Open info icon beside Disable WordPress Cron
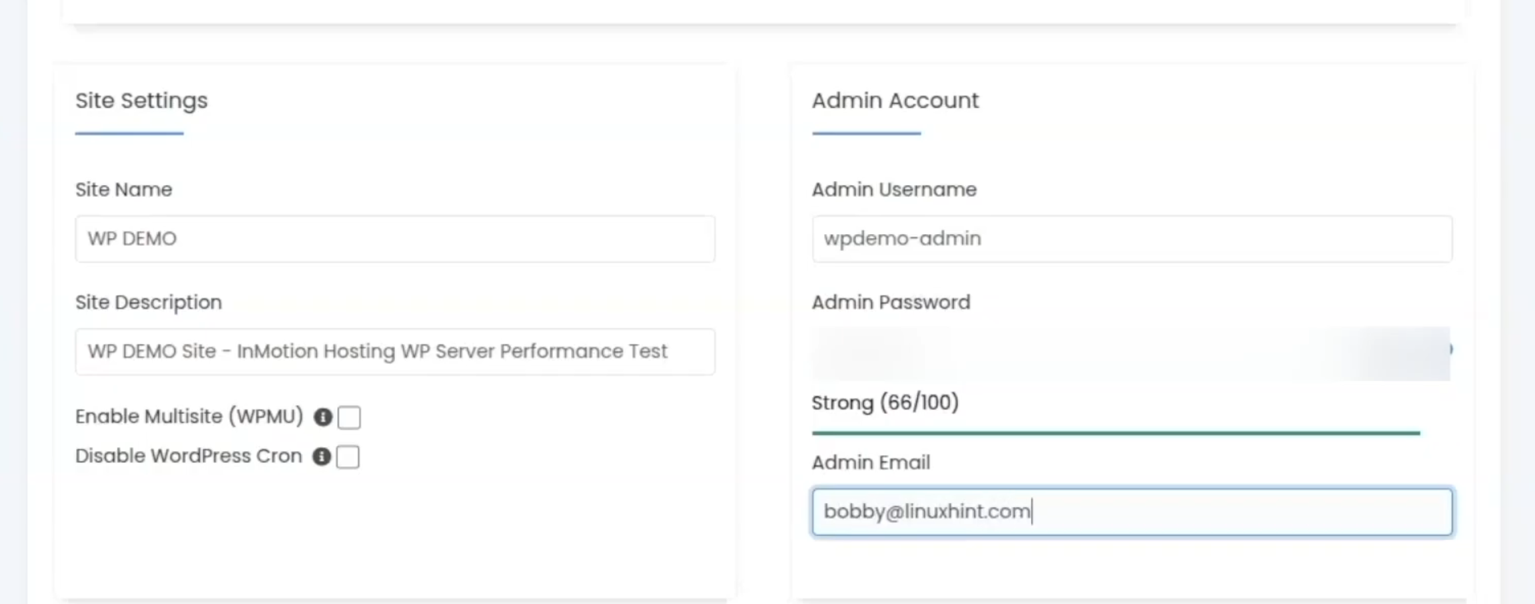 pyautogui.click(x=322, y=457)
